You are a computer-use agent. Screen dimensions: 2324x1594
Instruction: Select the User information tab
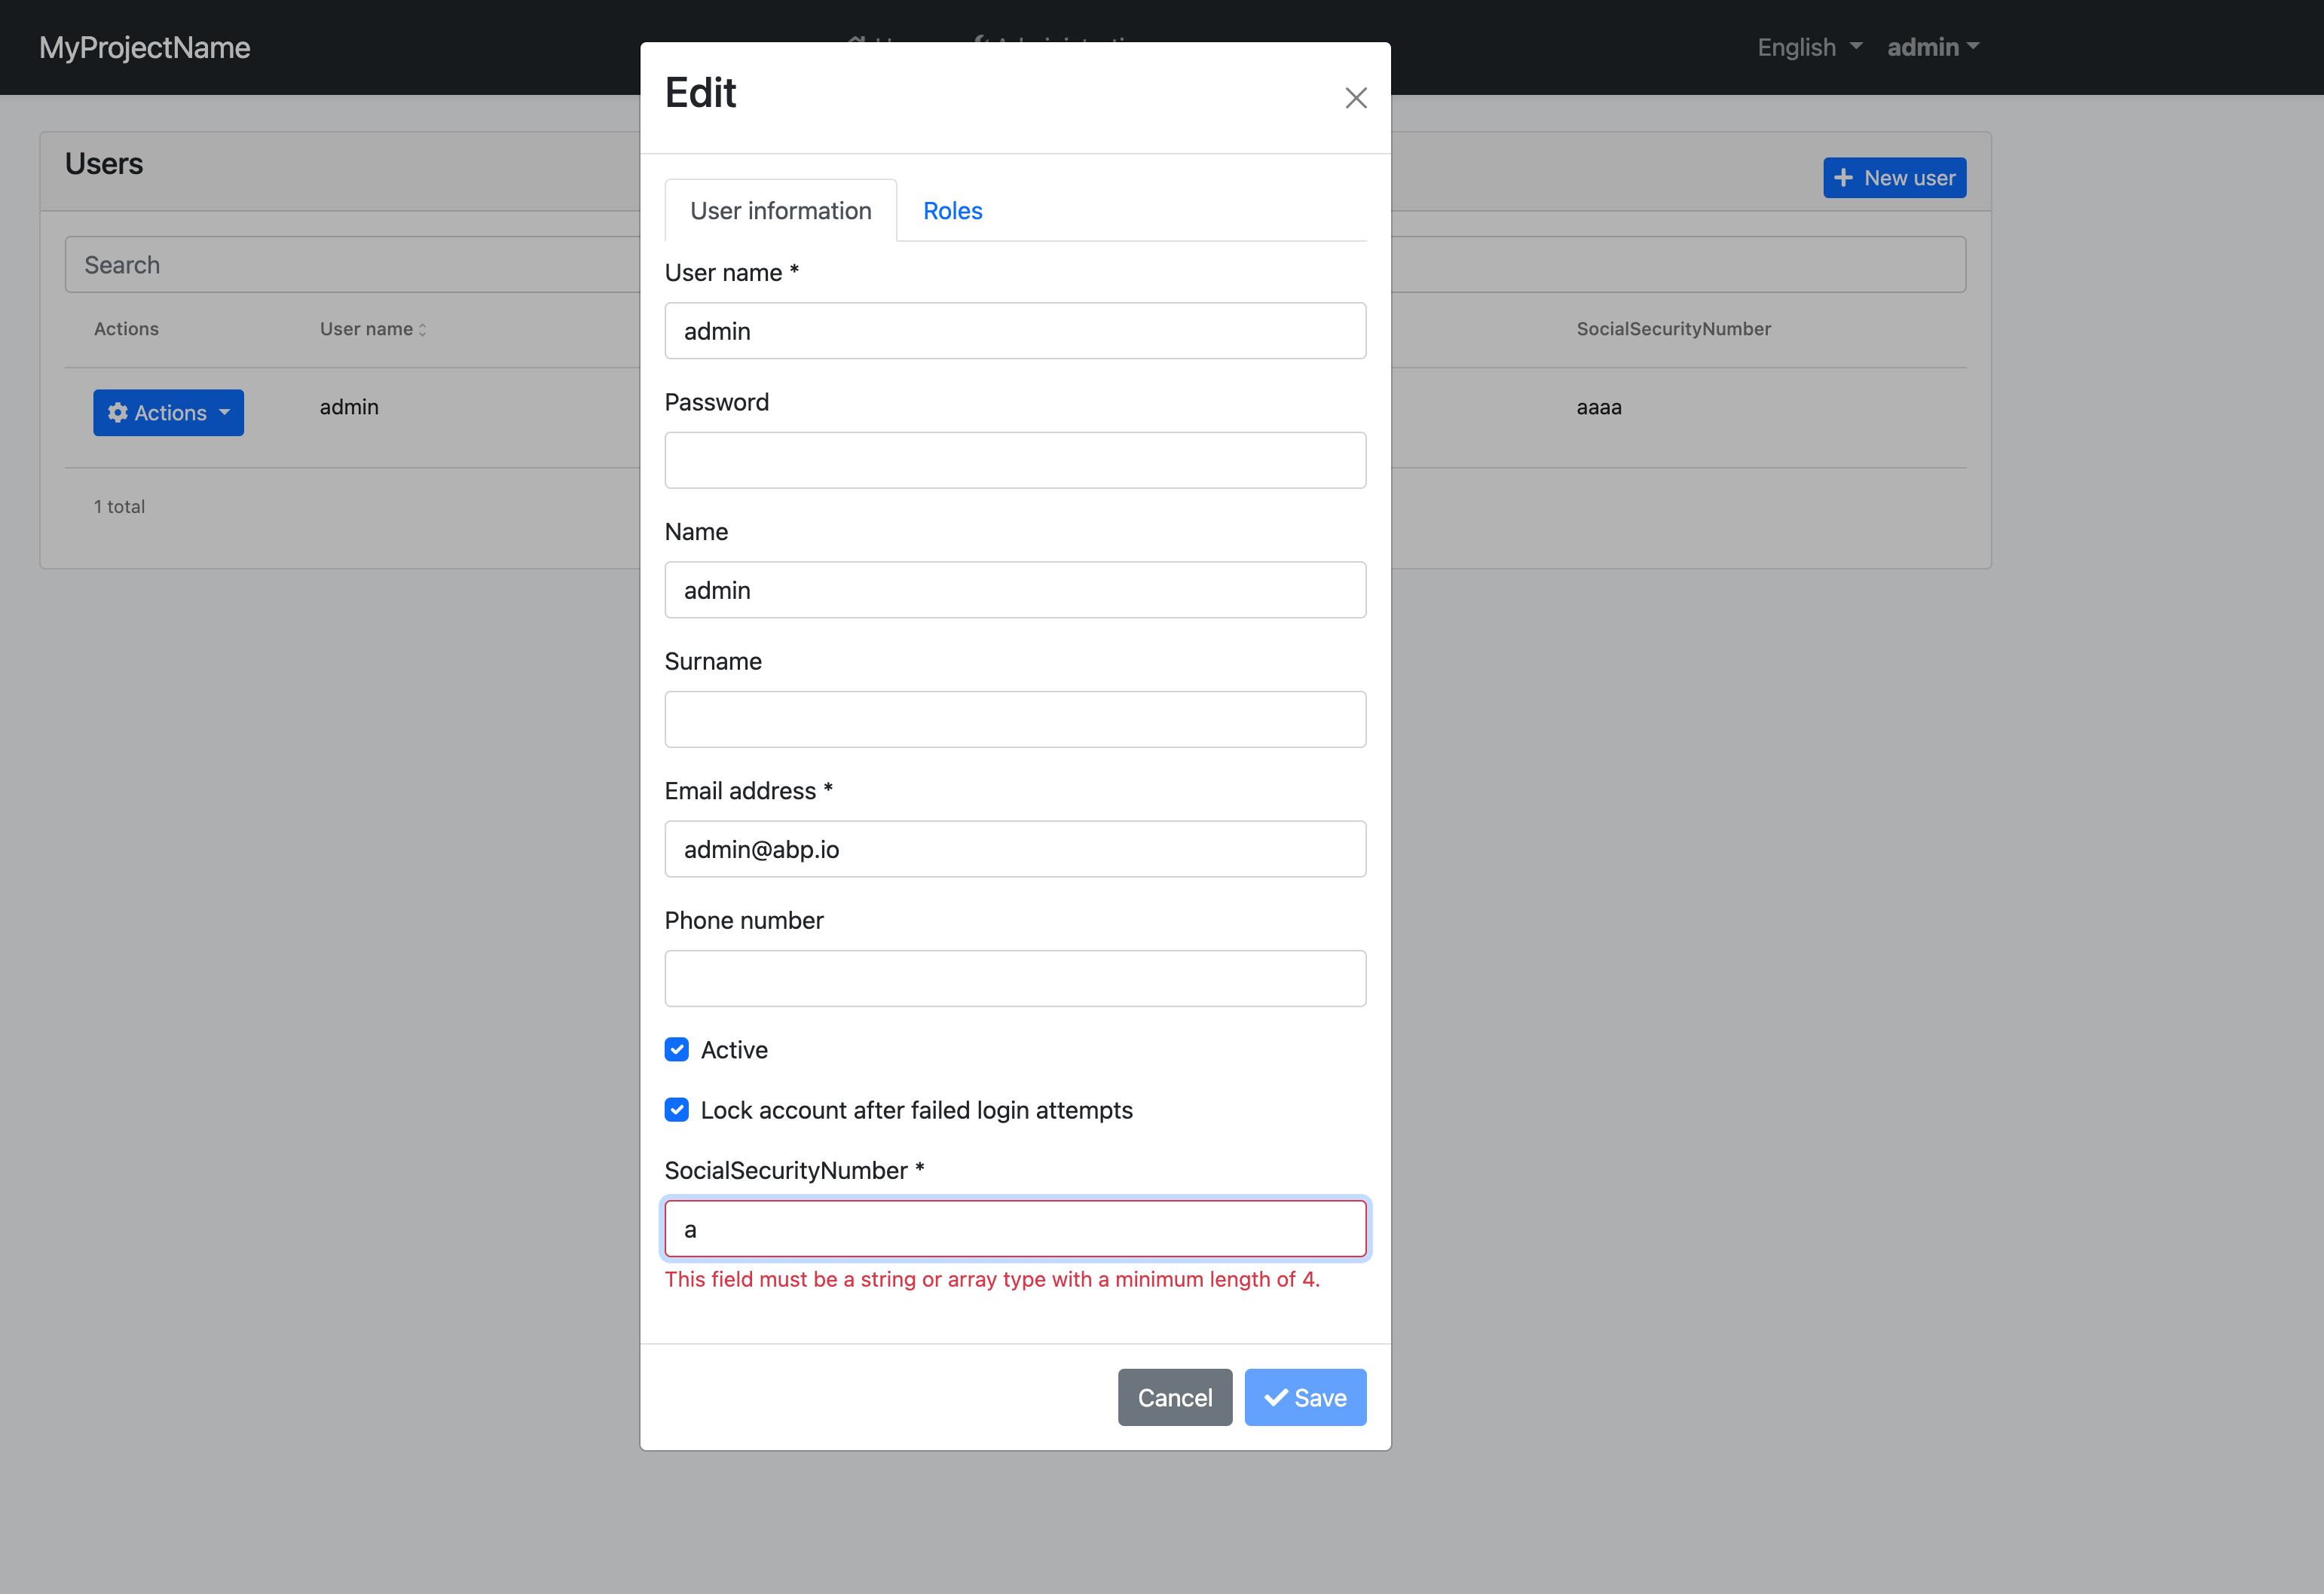point(780,211)
